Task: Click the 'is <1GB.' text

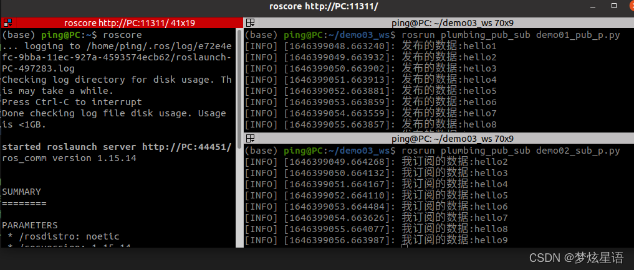Action: (24, 124)
